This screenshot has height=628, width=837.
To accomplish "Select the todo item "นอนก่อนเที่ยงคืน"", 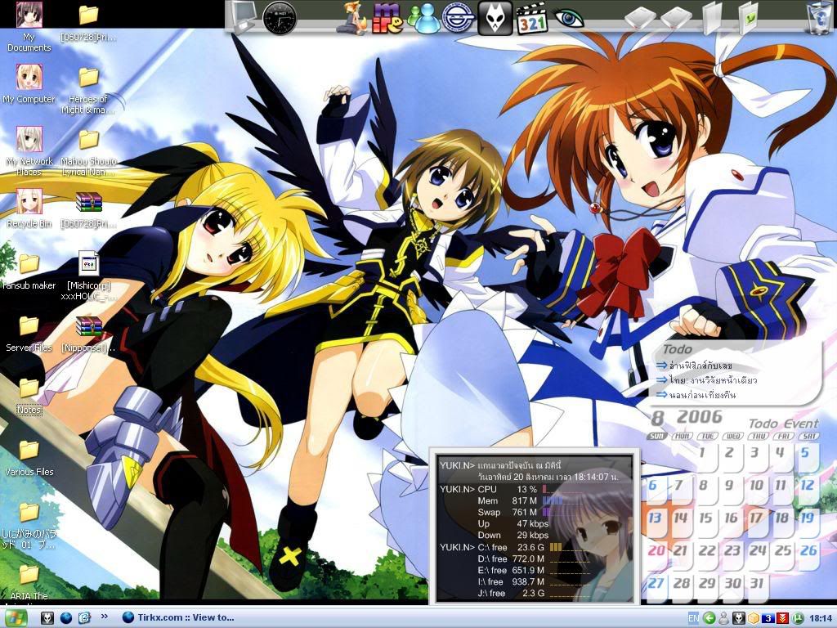I will 702,395.
